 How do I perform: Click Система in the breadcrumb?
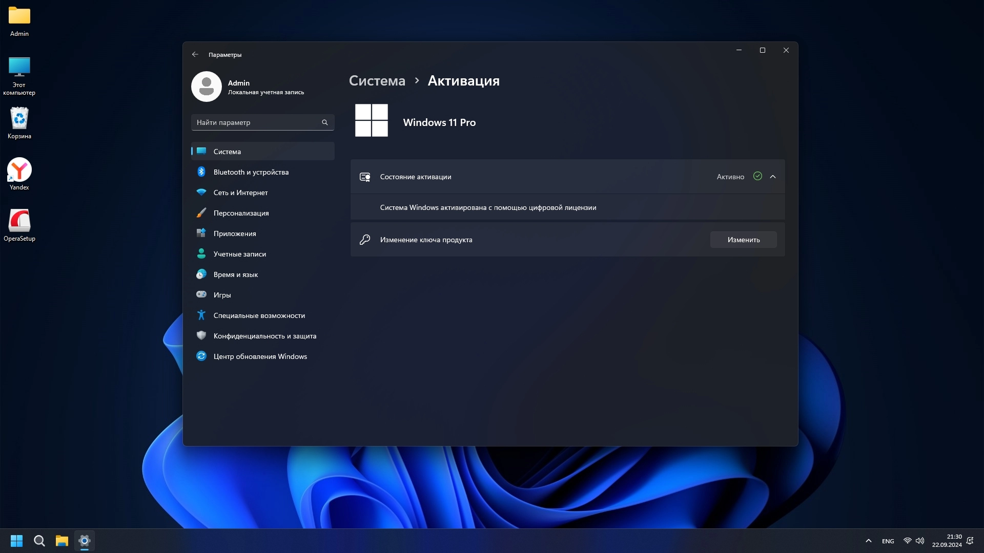pyautogui.click(x=377, y=81)
